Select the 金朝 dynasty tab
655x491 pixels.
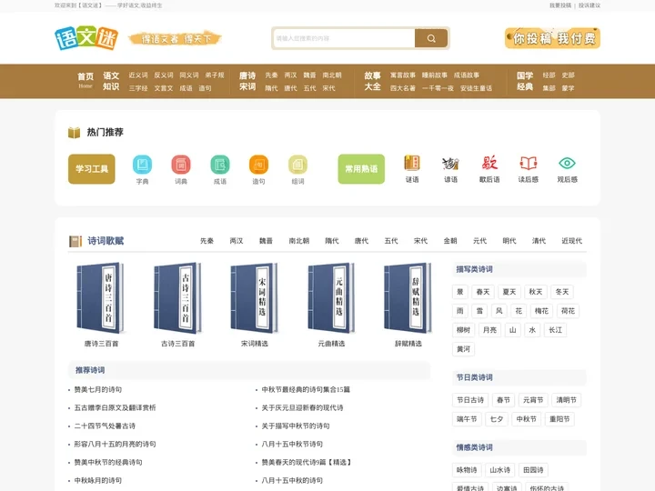coord(450,241)
